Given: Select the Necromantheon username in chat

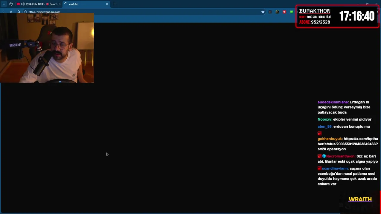Looking at the screenshot, I should 341,156.
